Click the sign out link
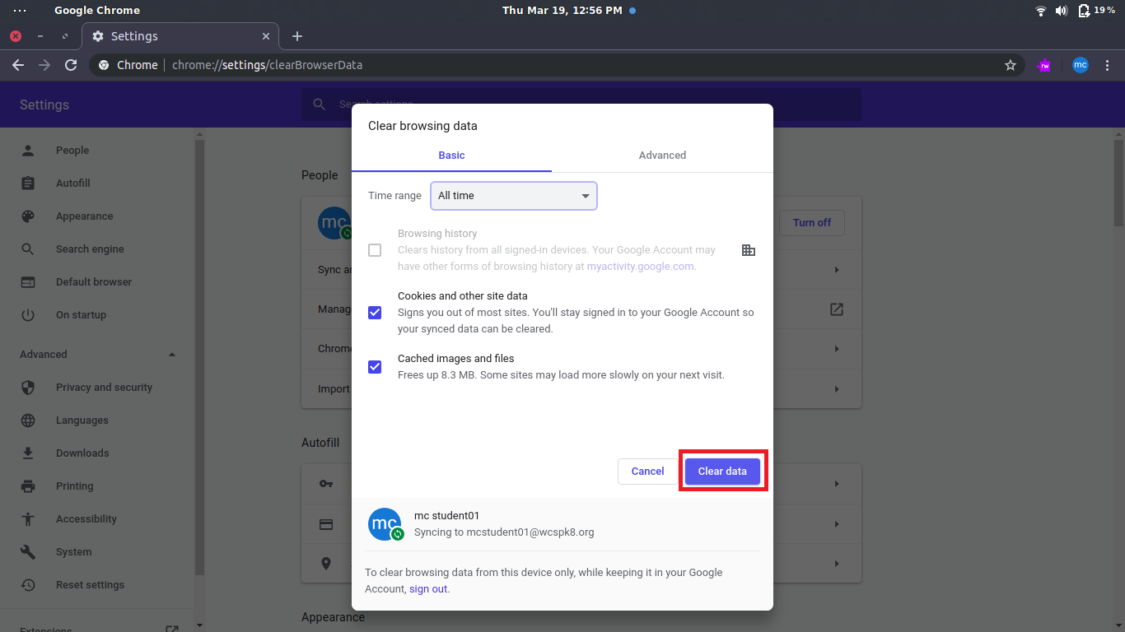Screen dimensions: 1125x632 428,589
